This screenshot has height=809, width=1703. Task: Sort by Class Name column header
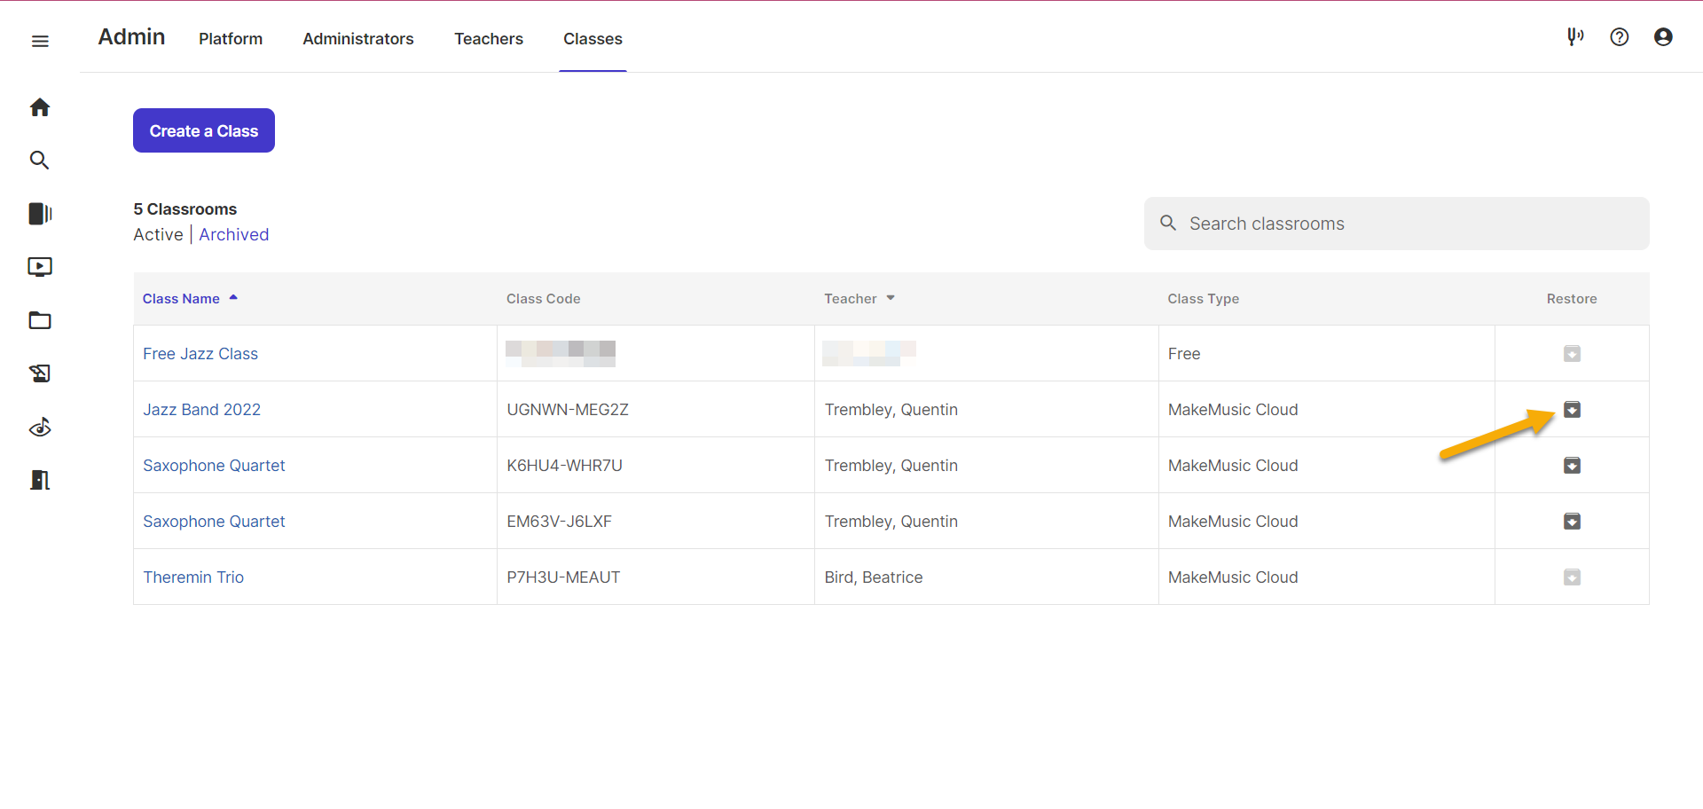(x=181, y=299)
